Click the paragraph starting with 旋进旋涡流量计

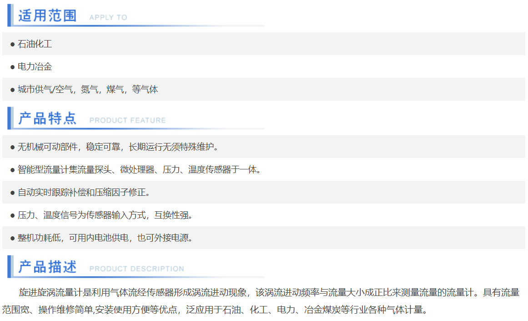pos(268,293)
